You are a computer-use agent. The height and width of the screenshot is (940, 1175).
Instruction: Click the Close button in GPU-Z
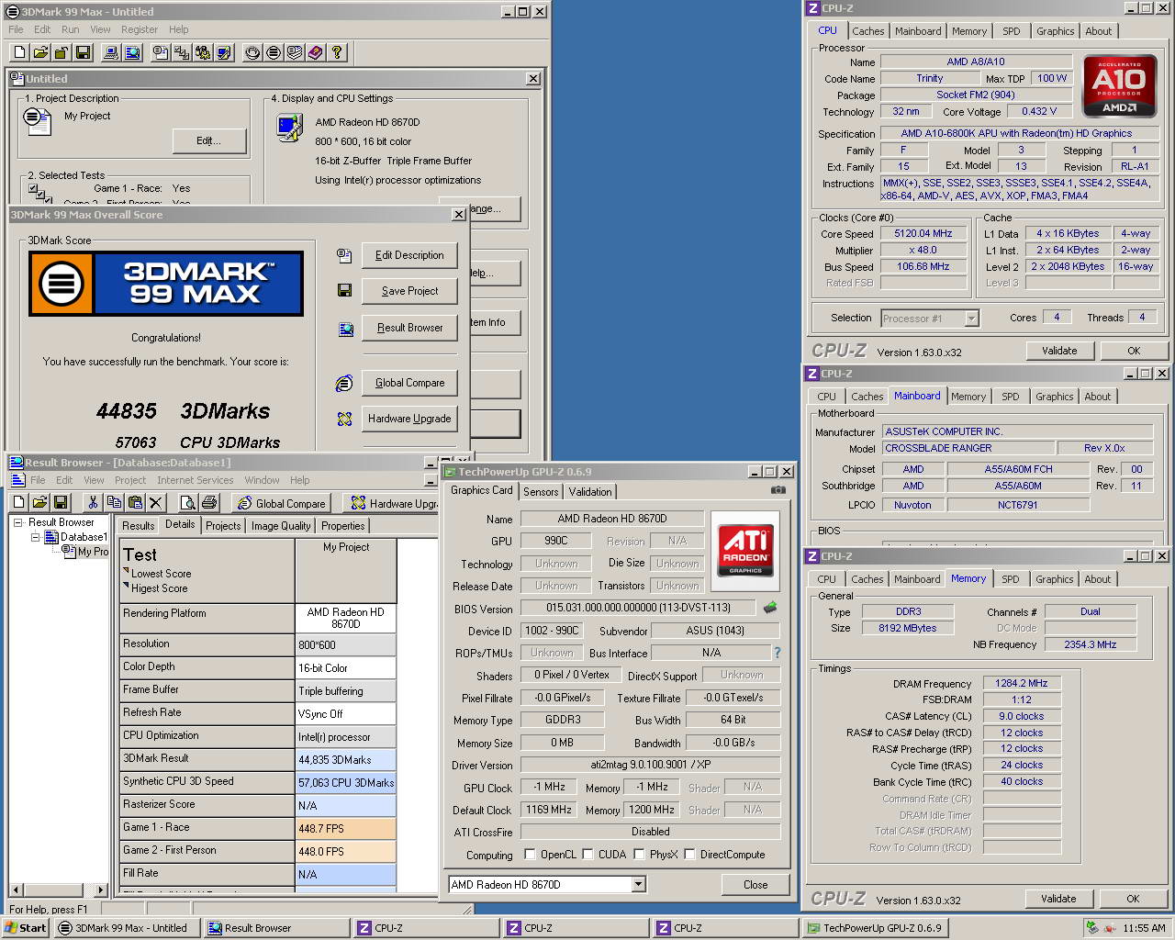(x=755, y=885)
